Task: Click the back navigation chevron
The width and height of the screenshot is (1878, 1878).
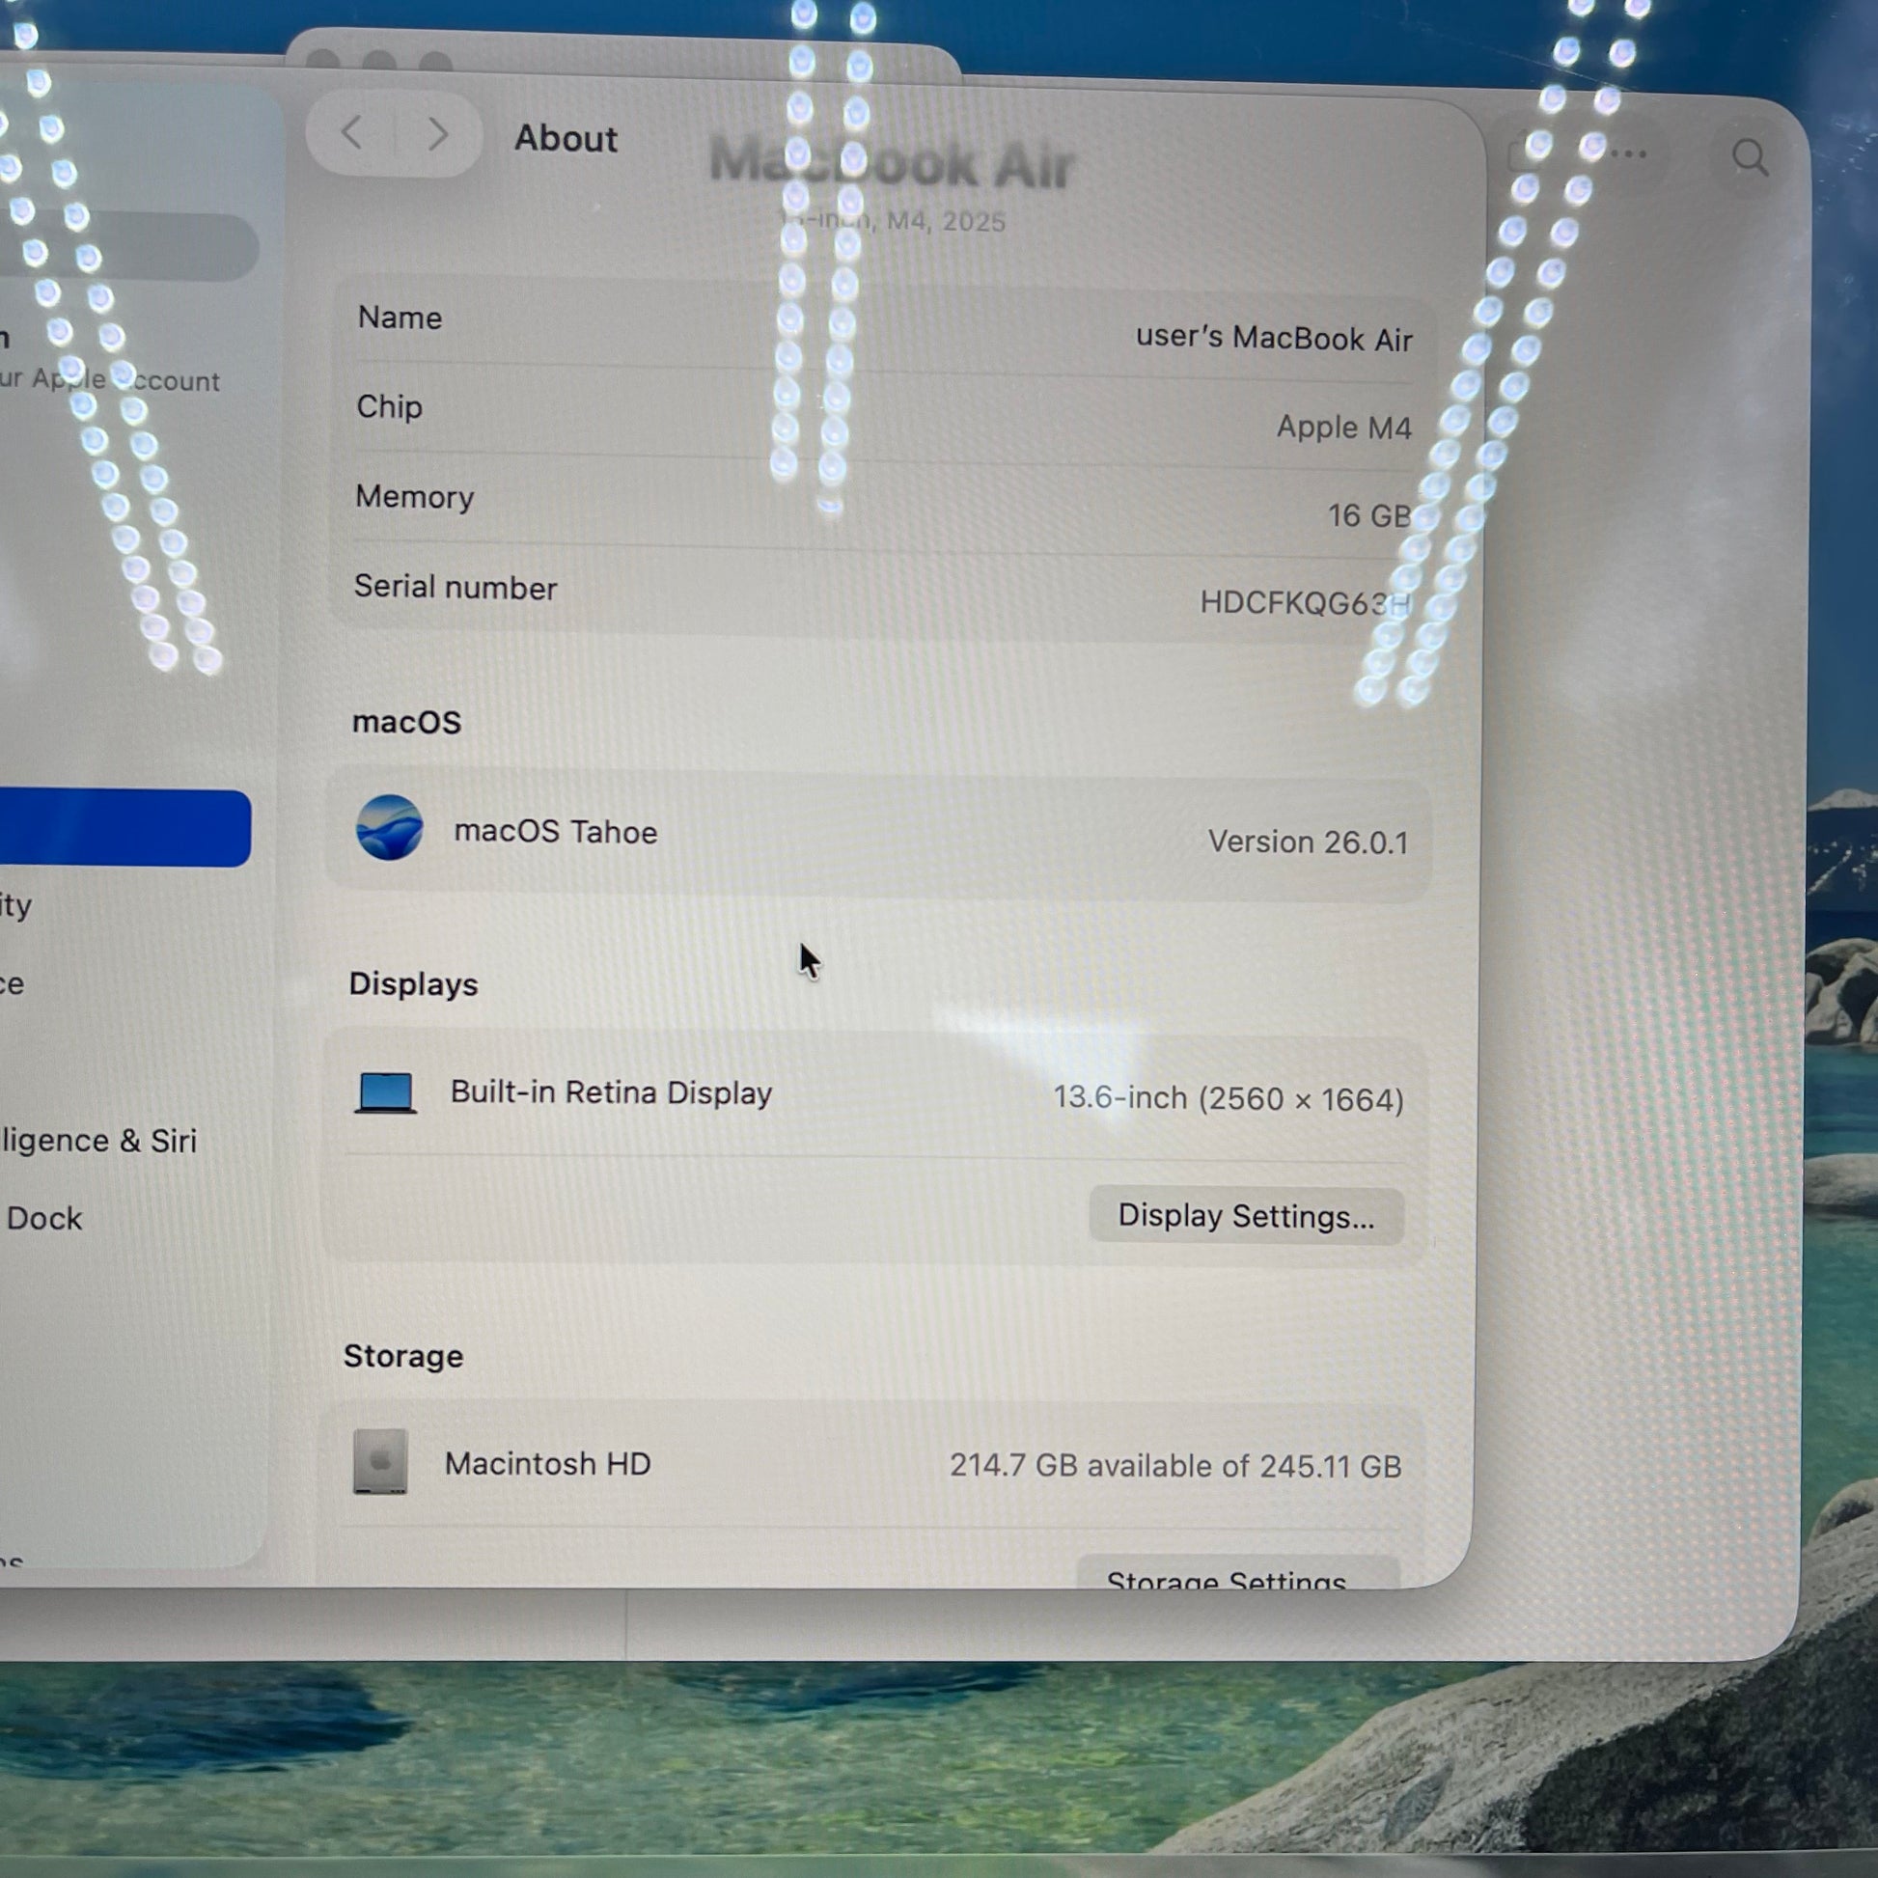Action: point(353,133)
